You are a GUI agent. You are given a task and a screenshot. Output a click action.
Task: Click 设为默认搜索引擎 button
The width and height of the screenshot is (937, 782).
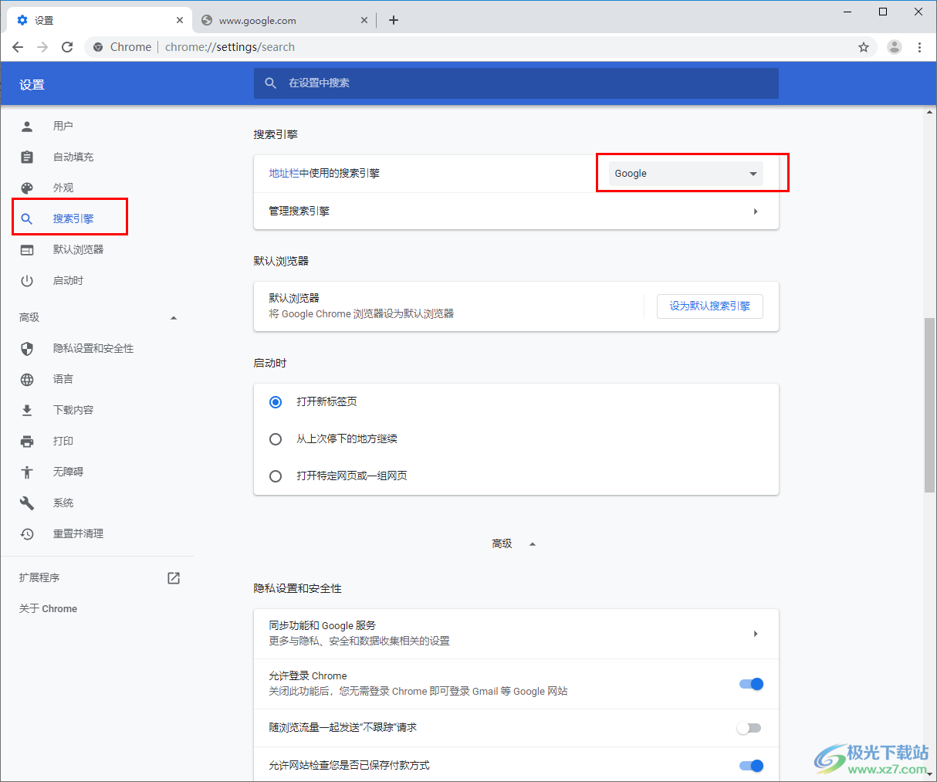coord(710,306)
